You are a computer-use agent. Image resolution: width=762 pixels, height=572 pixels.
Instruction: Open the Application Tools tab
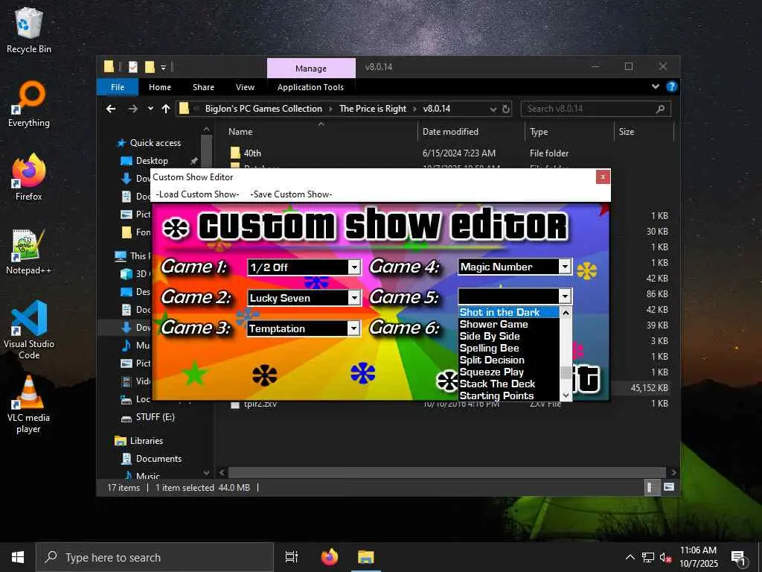click(310, 87)
